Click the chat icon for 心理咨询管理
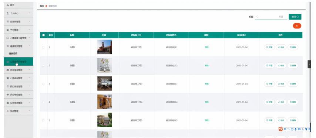The width and height of the screenshot is (316, 138). click(8, 78)
